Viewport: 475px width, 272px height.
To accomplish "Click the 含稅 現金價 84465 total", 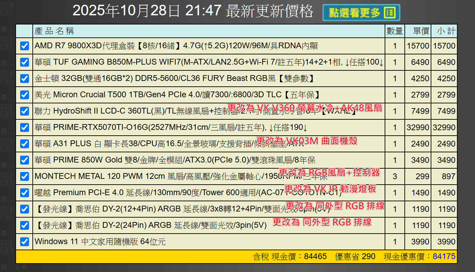I will point(290,256).
